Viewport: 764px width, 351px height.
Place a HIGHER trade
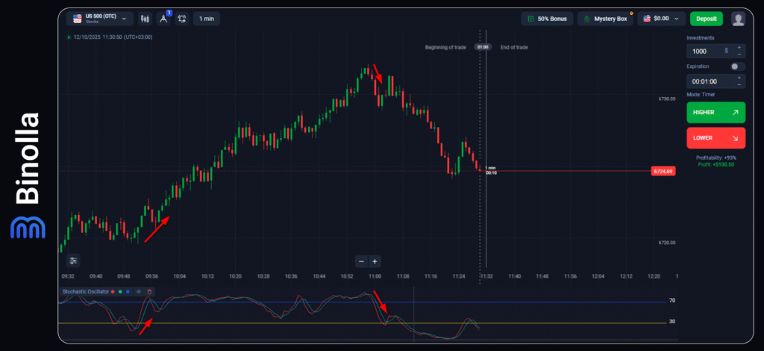click(x=716, y=113)
